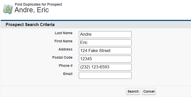Click the Phone # label
Image resolution: width=191 pixels, height=100 pixels.
click(66, 66)
